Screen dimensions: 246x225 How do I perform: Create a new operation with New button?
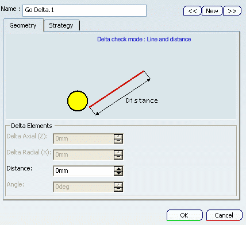point(212,11)
